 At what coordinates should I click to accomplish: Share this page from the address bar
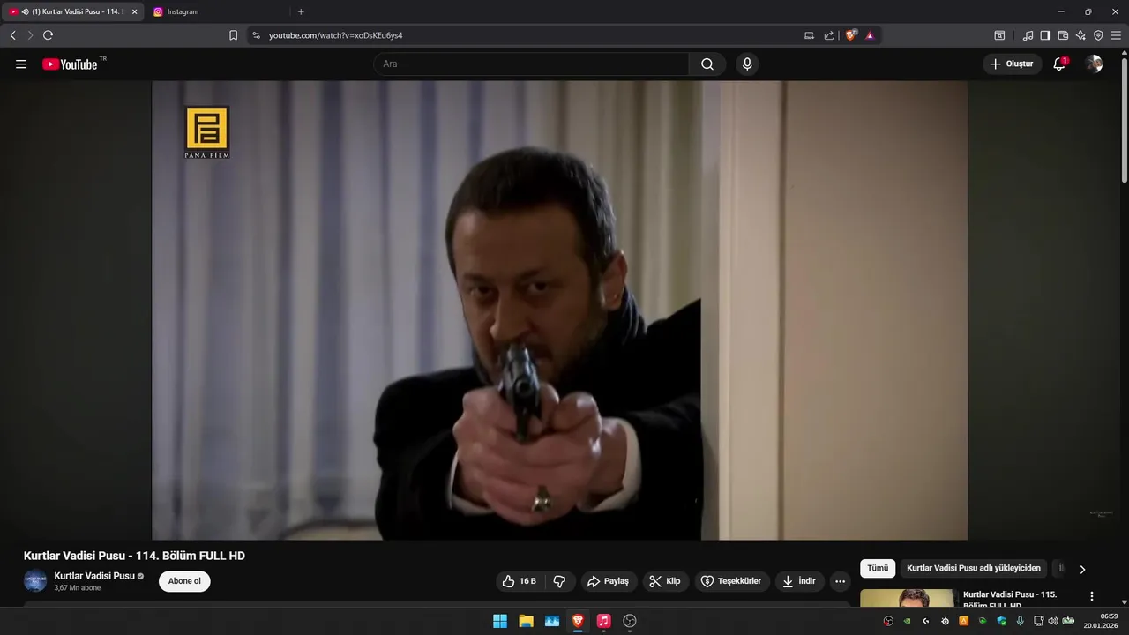click(x=829, y=35)
